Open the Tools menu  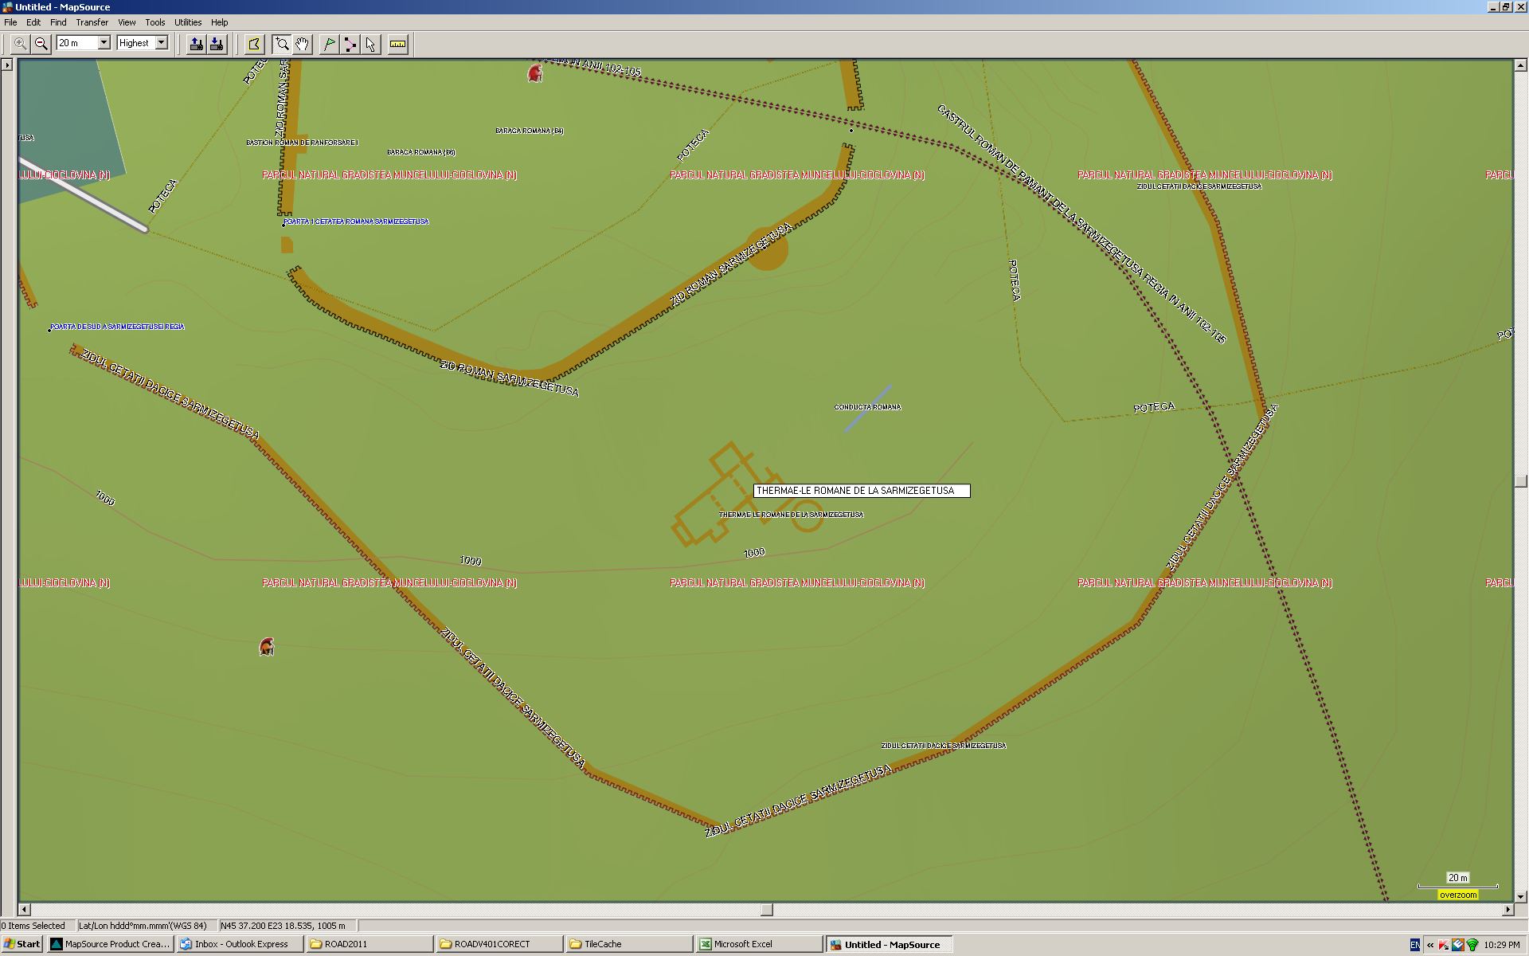155,22
